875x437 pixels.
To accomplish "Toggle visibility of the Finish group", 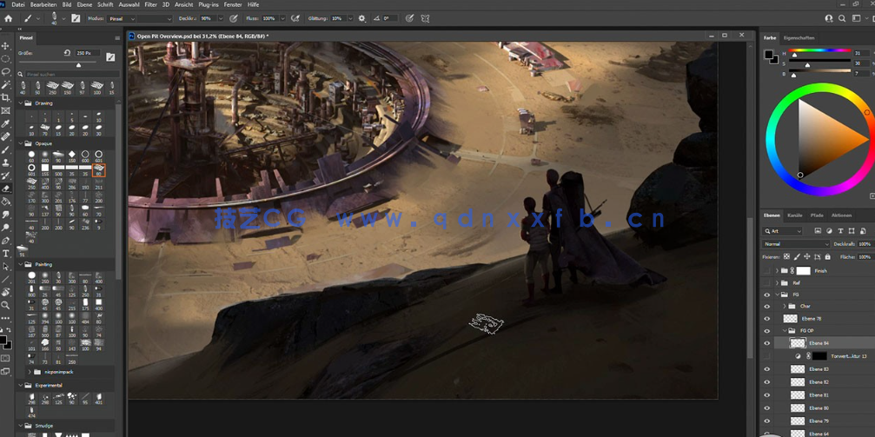I will pyautogui.click(x=767, y=271).
